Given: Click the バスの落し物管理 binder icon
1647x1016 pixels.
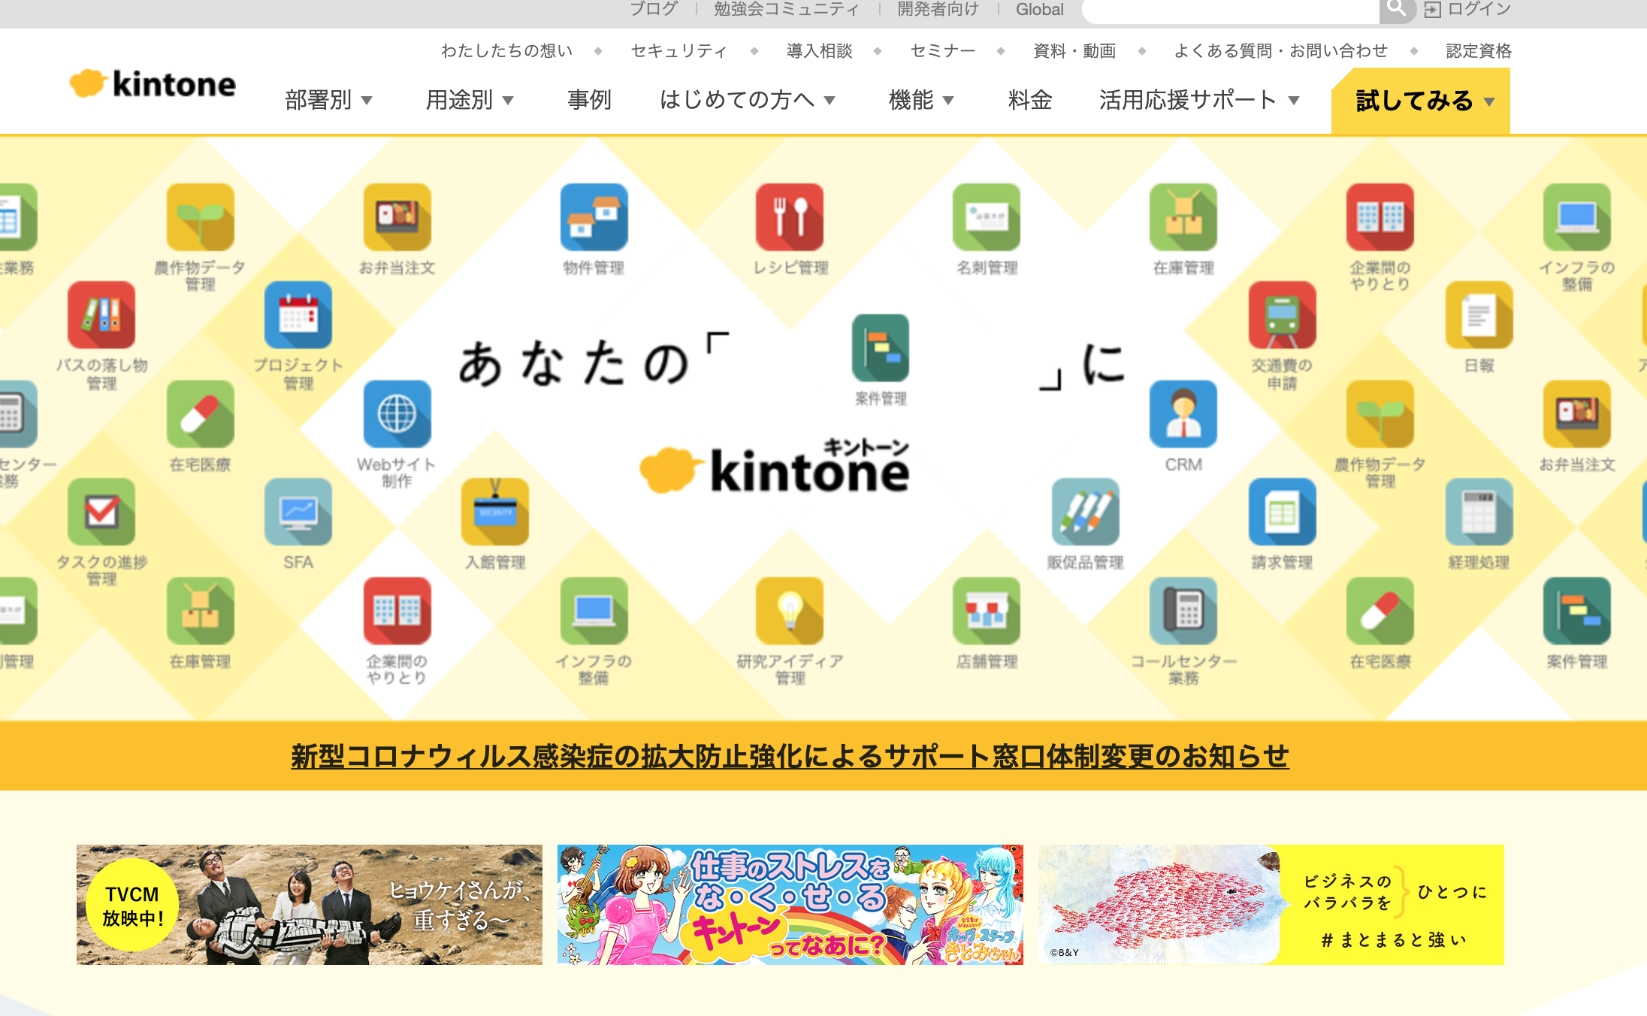Looking at the screenshot, I should [101, 315].
